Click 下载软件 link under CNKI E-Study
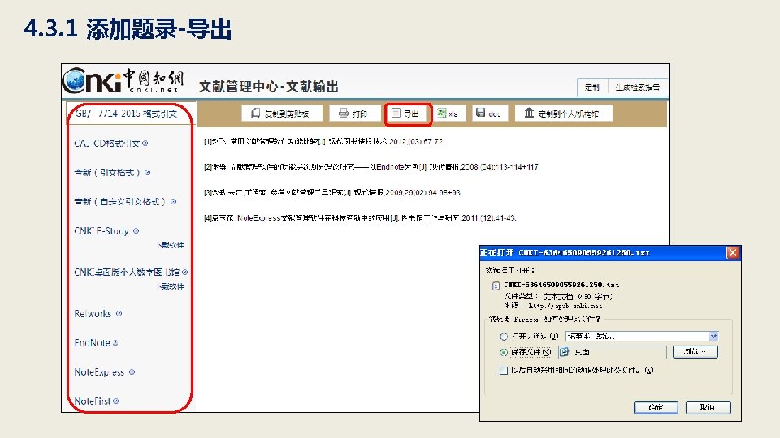Image resolution: width=780 pixels, height=438 pixels. coord(170,245)
